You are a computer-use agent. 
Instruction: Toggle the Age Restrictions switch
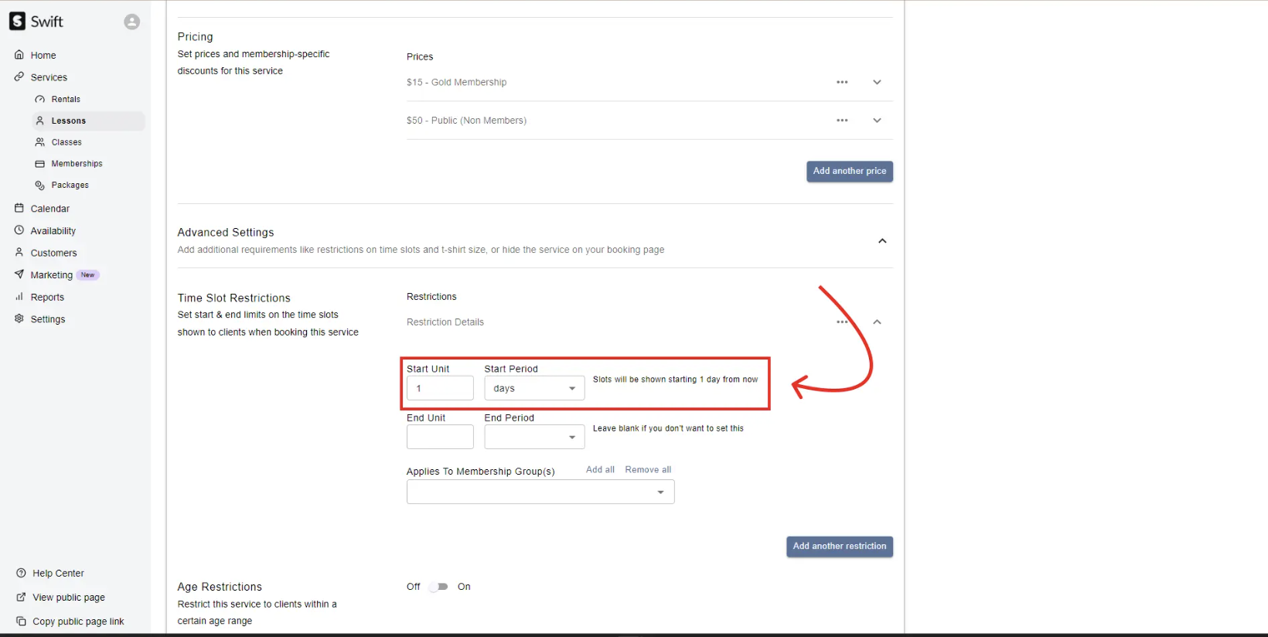[439, 587]
